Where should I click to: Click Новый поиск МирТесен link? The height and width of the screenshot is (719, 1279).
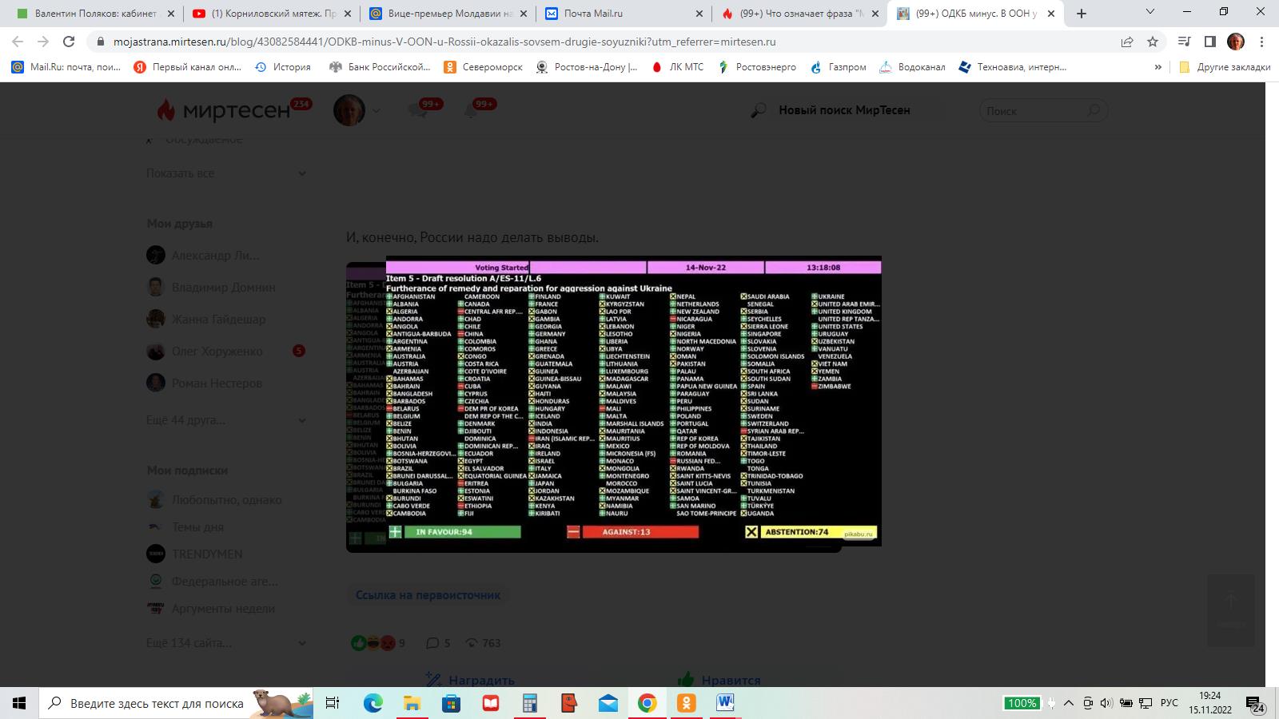pos(844,110)
